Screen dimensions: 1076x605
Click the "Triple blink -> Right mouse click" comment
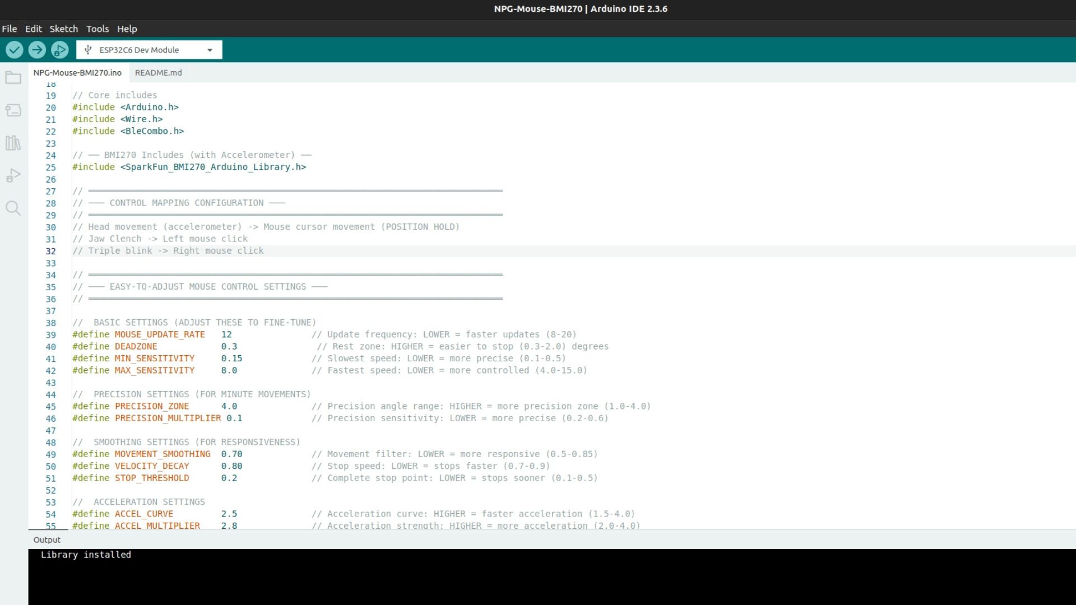(168, 251)
